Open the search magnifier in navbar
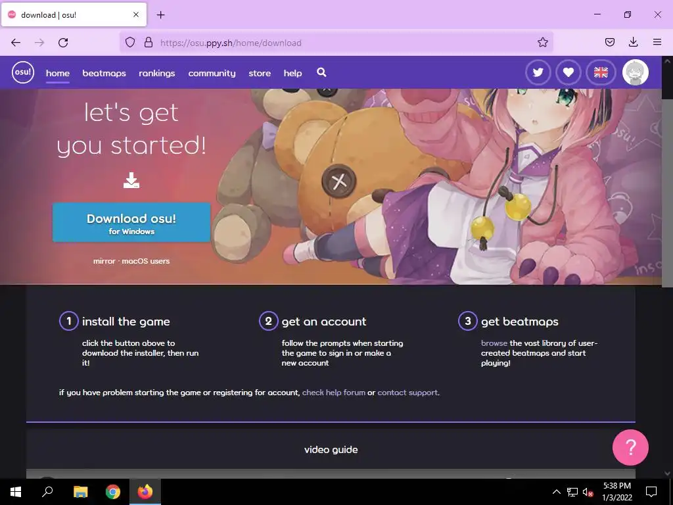The height and width of the screenshot is (505, 673). [321, 72]
